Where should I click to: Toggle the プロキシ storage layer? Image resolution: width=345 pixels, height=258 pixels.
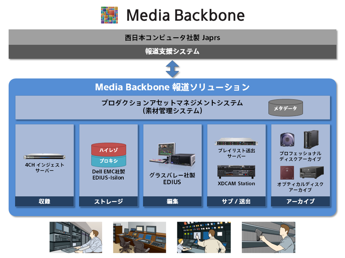point(108,161)
